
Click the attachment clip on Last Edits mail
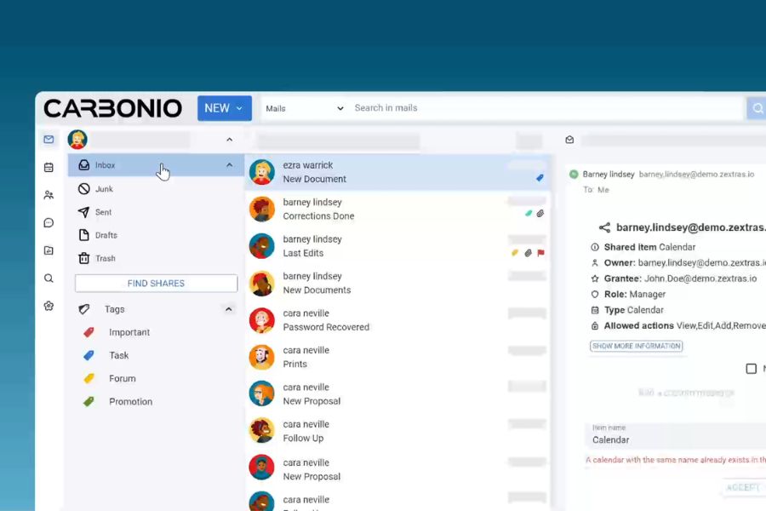coord(528,253)
